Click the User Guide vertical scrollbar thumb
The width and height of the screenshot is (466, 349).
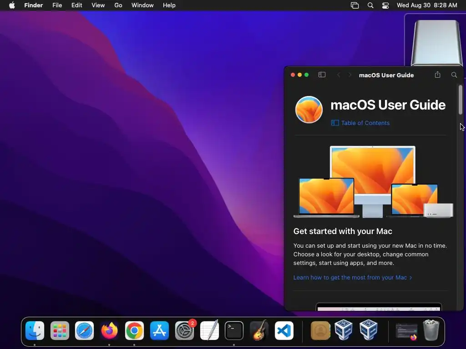tap(461, 100)
